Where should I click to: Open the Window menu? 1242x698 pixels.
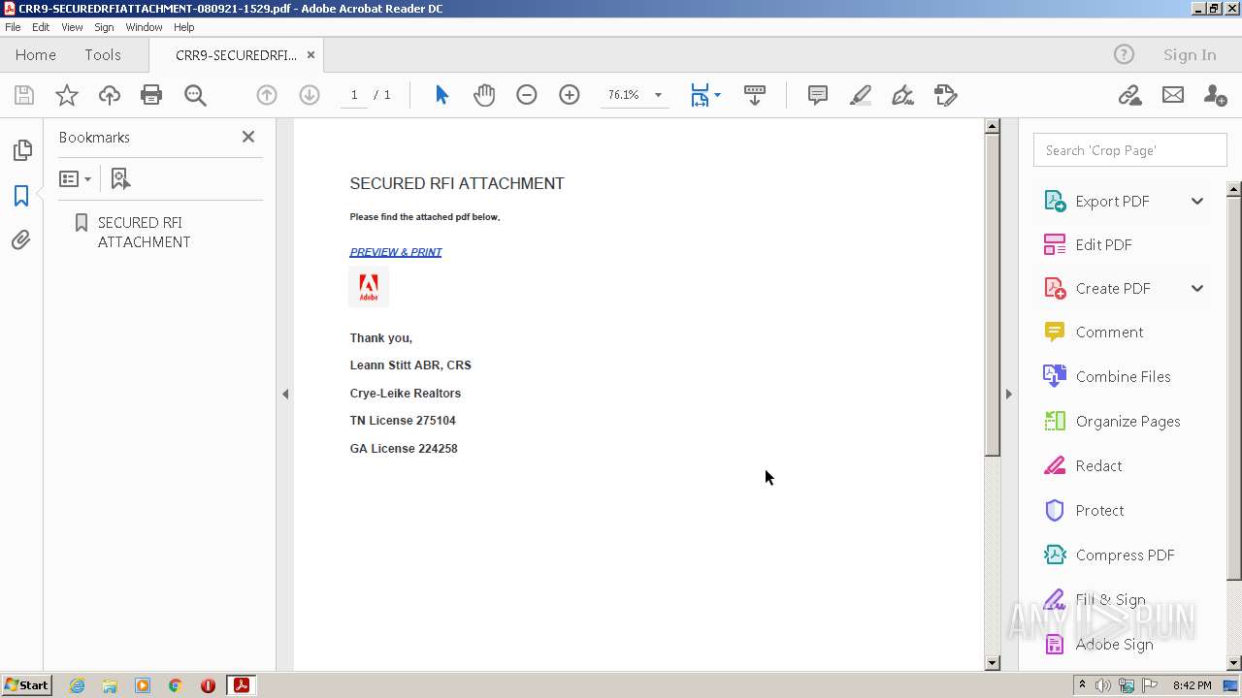[144, 27]
